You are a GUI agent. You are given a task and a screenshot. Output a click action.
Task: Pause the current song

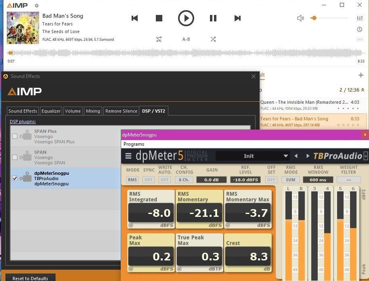click(213, 18)
